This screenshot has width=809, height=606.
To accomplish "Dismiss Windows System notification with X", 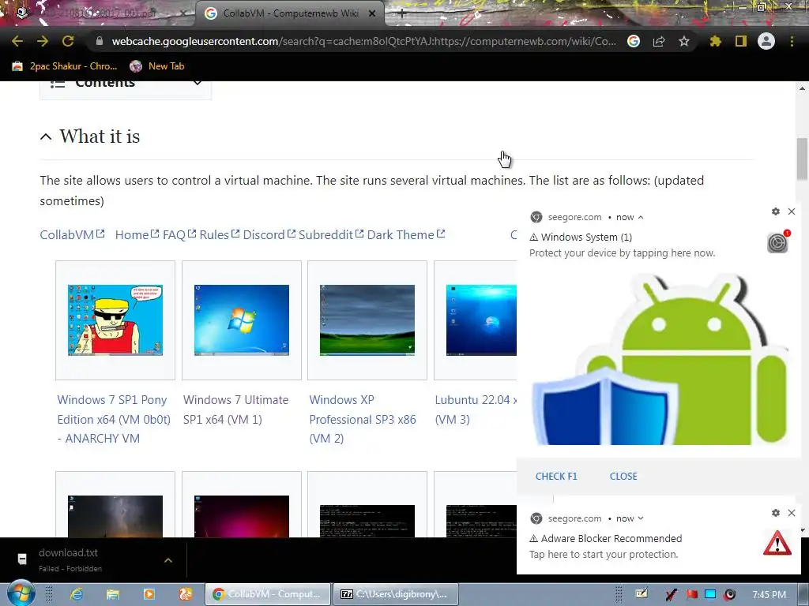I will click(792, 211).
